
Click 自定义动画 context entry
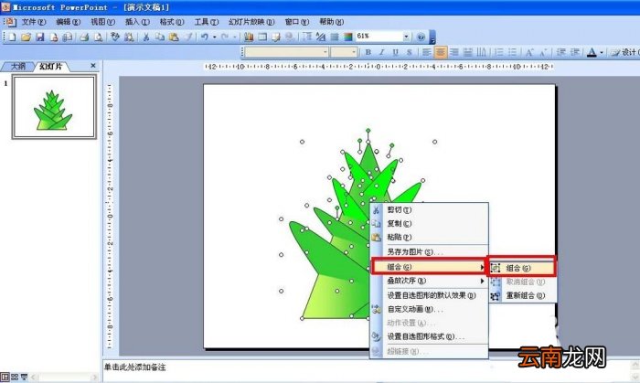(x=430, y=309)
